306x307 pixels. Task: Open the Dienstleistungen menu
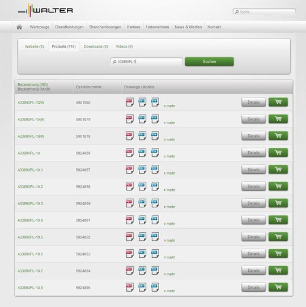click(x=69, y=27)
